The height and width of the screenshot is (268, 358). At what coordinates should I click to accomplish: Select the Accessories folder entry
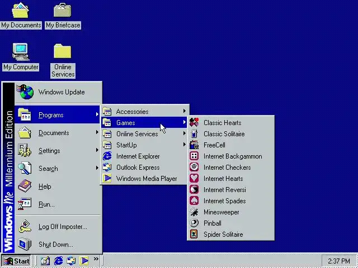click(145, 112)
